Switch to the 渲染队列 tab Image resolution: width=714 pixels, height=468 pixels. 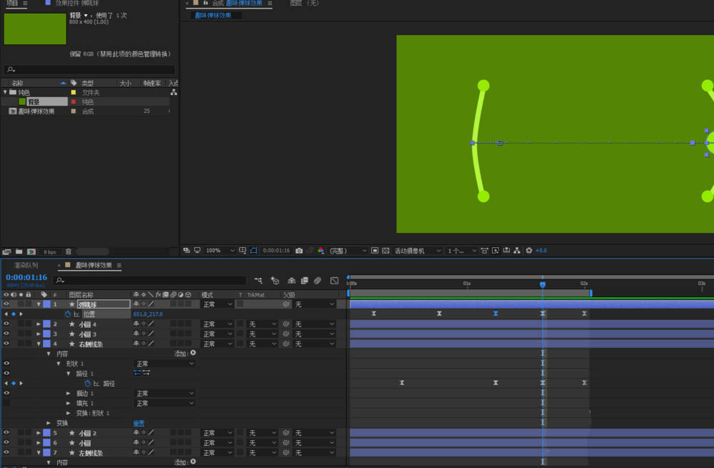(x=26, y=265)
